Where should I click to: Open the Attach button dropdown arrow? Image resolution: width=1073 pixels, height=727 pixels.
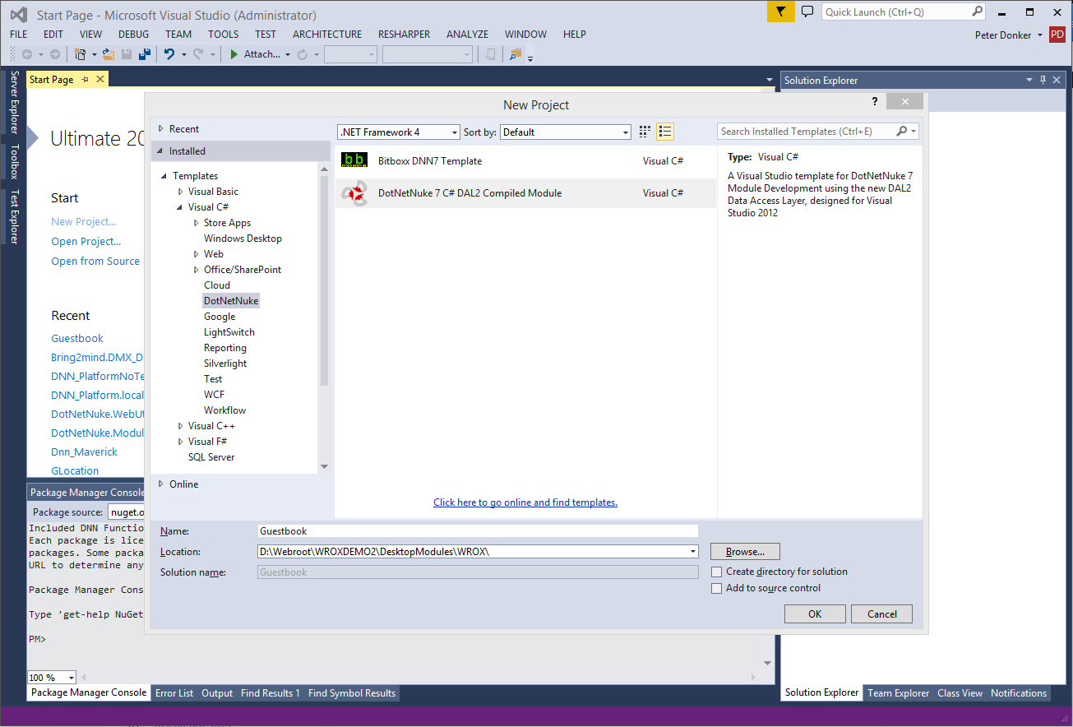pyautogui.click(x=288, y=54)
